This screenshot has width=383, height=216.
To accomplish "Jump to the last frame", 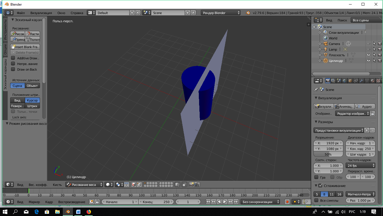I will [x=236, y=202].
